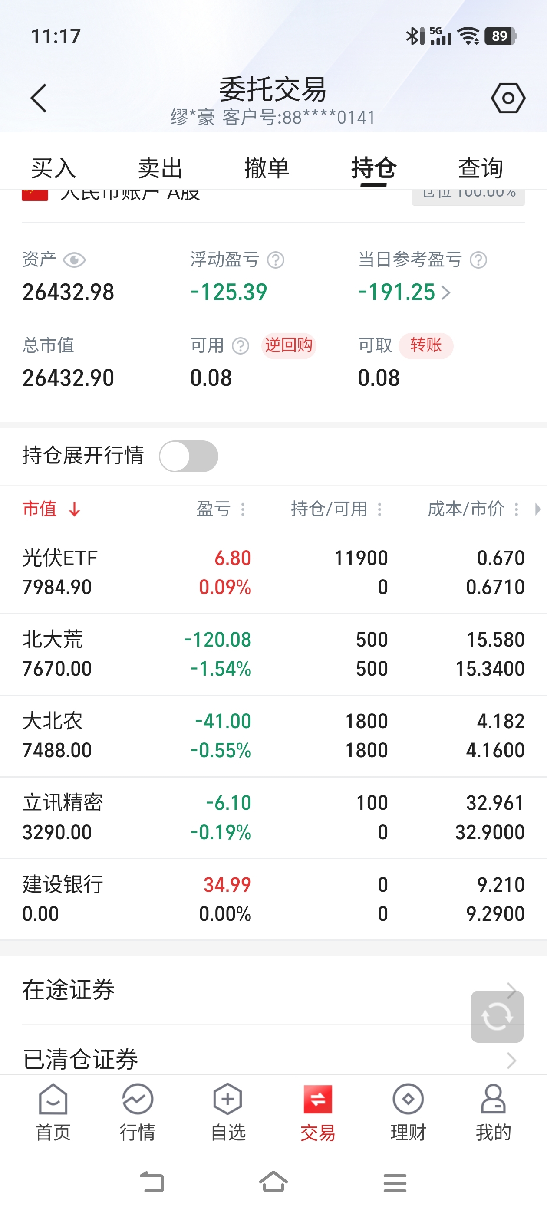Tap the back arrow icon
Screen dimensions: 547x1215
pos(38,98)
